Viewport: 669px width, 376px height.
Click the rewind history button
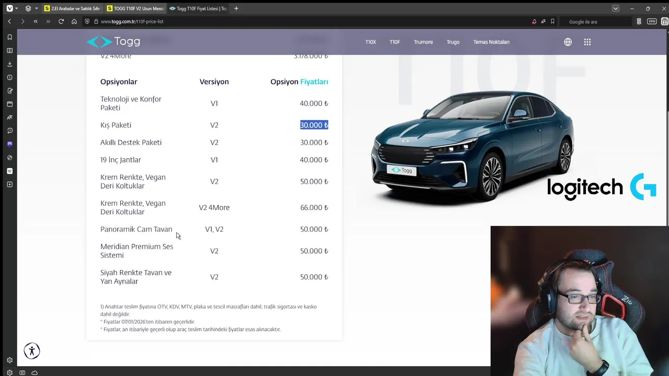[x=36, y=21]
